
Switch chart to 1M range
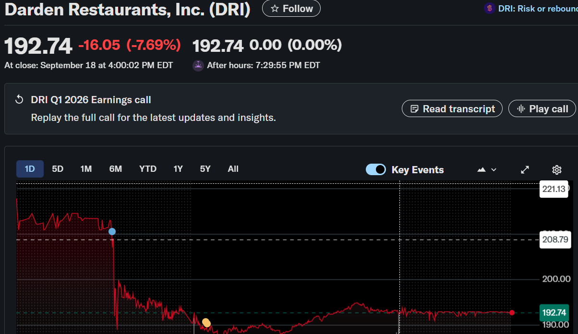coord(86,169)
